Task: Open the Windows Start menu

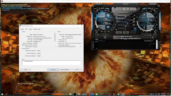Action: pyautogui.click(x=2, y=94)
